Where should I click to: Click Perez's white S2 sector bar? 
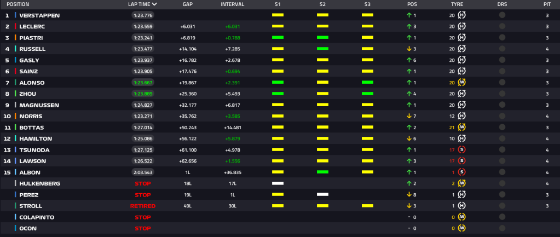click(x=322, y=194)
